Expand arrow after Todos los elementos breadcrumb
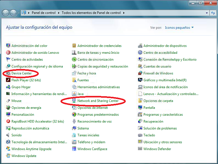 pyautogui.click(x=124, y=13)
